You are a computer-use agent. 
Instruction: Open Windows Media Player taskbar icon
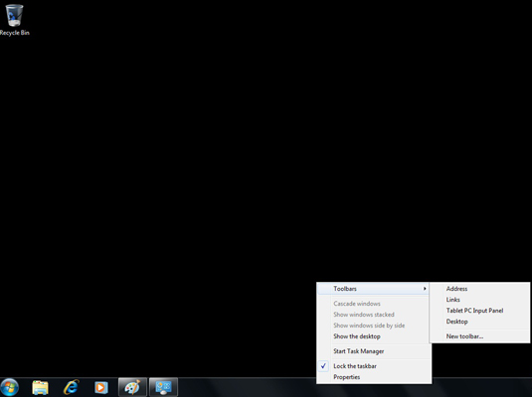coord(101,387)
